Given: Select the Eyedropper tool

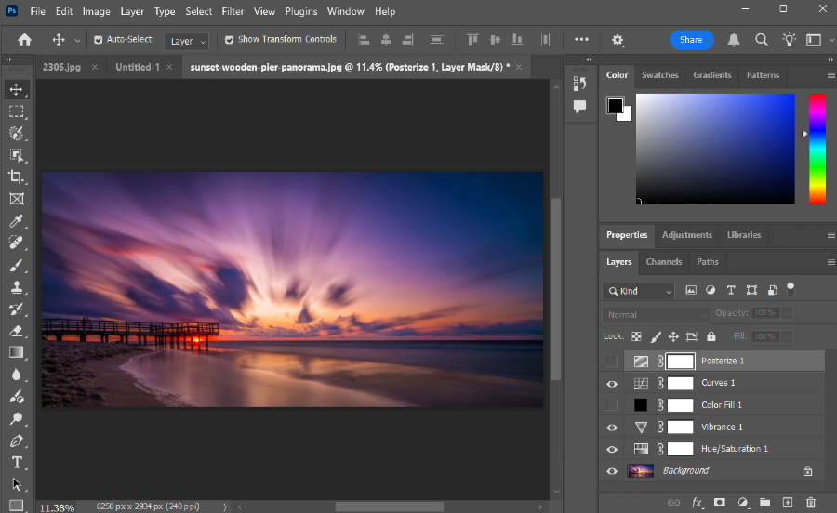Looking at the screenshot, I should coord(16,221).
